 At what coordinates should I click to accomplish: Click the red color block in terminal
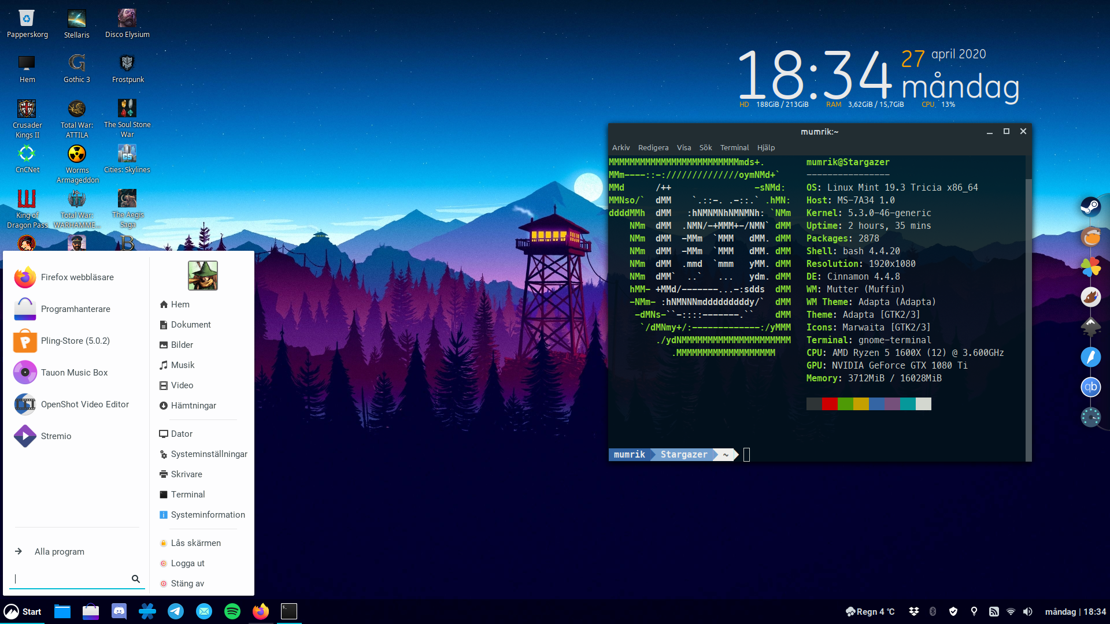[x=830, y=404]
